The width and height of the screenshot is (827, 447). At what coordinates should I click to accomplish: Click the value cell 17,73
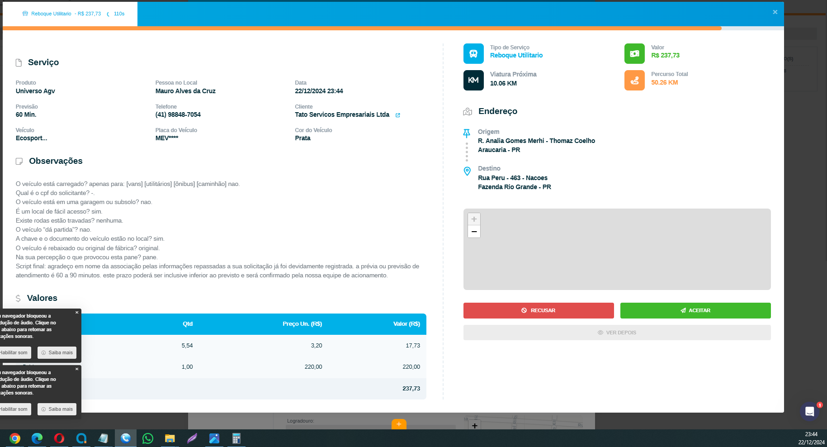point(413,346)
